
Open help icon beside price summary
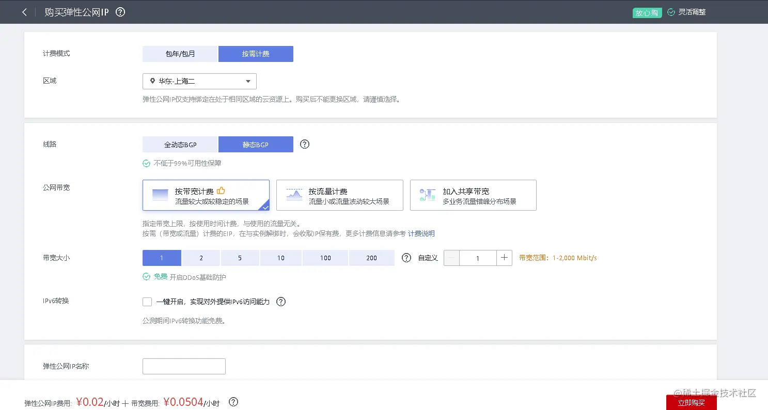[233, 402]
